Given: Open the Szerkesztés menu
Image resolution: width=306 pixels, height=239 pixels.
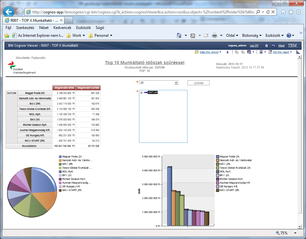Looking at the screenshot, I should click(x=25, y=28).
